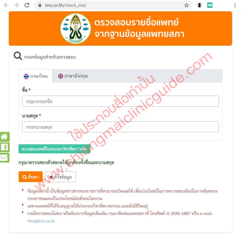Image resolution: width=241 pixels, height=238 pixels.
Task: Bookmark this page with the star icon
Action: point(187,6)
